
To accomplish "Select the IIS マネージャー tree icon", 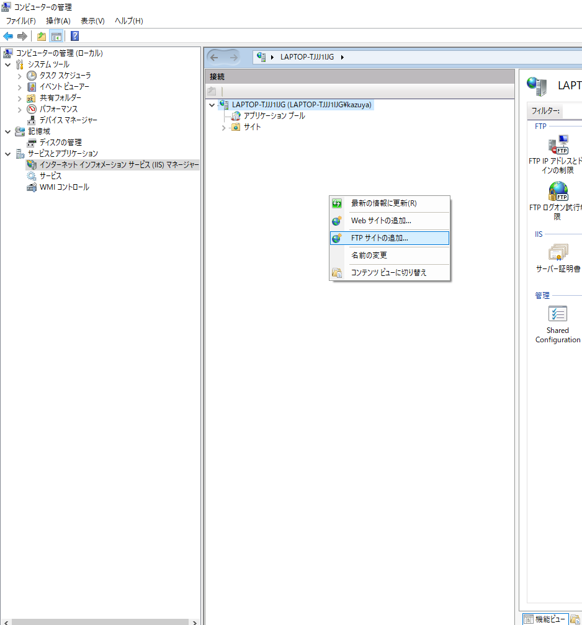I will tap(32, 165).
